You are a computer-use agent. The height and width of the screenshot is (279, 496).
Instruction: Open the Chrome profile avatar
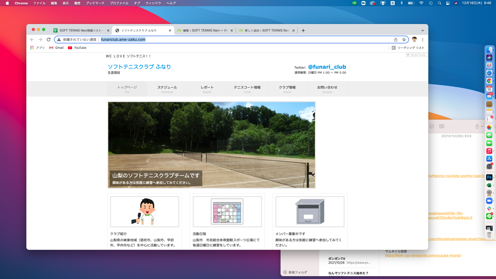(x=414, y=40)
